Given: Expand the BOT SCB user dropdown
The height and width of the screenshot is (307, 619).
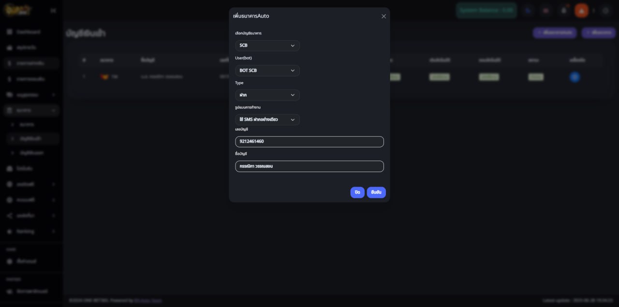Looking at the screenshot, I should (267, 71).
